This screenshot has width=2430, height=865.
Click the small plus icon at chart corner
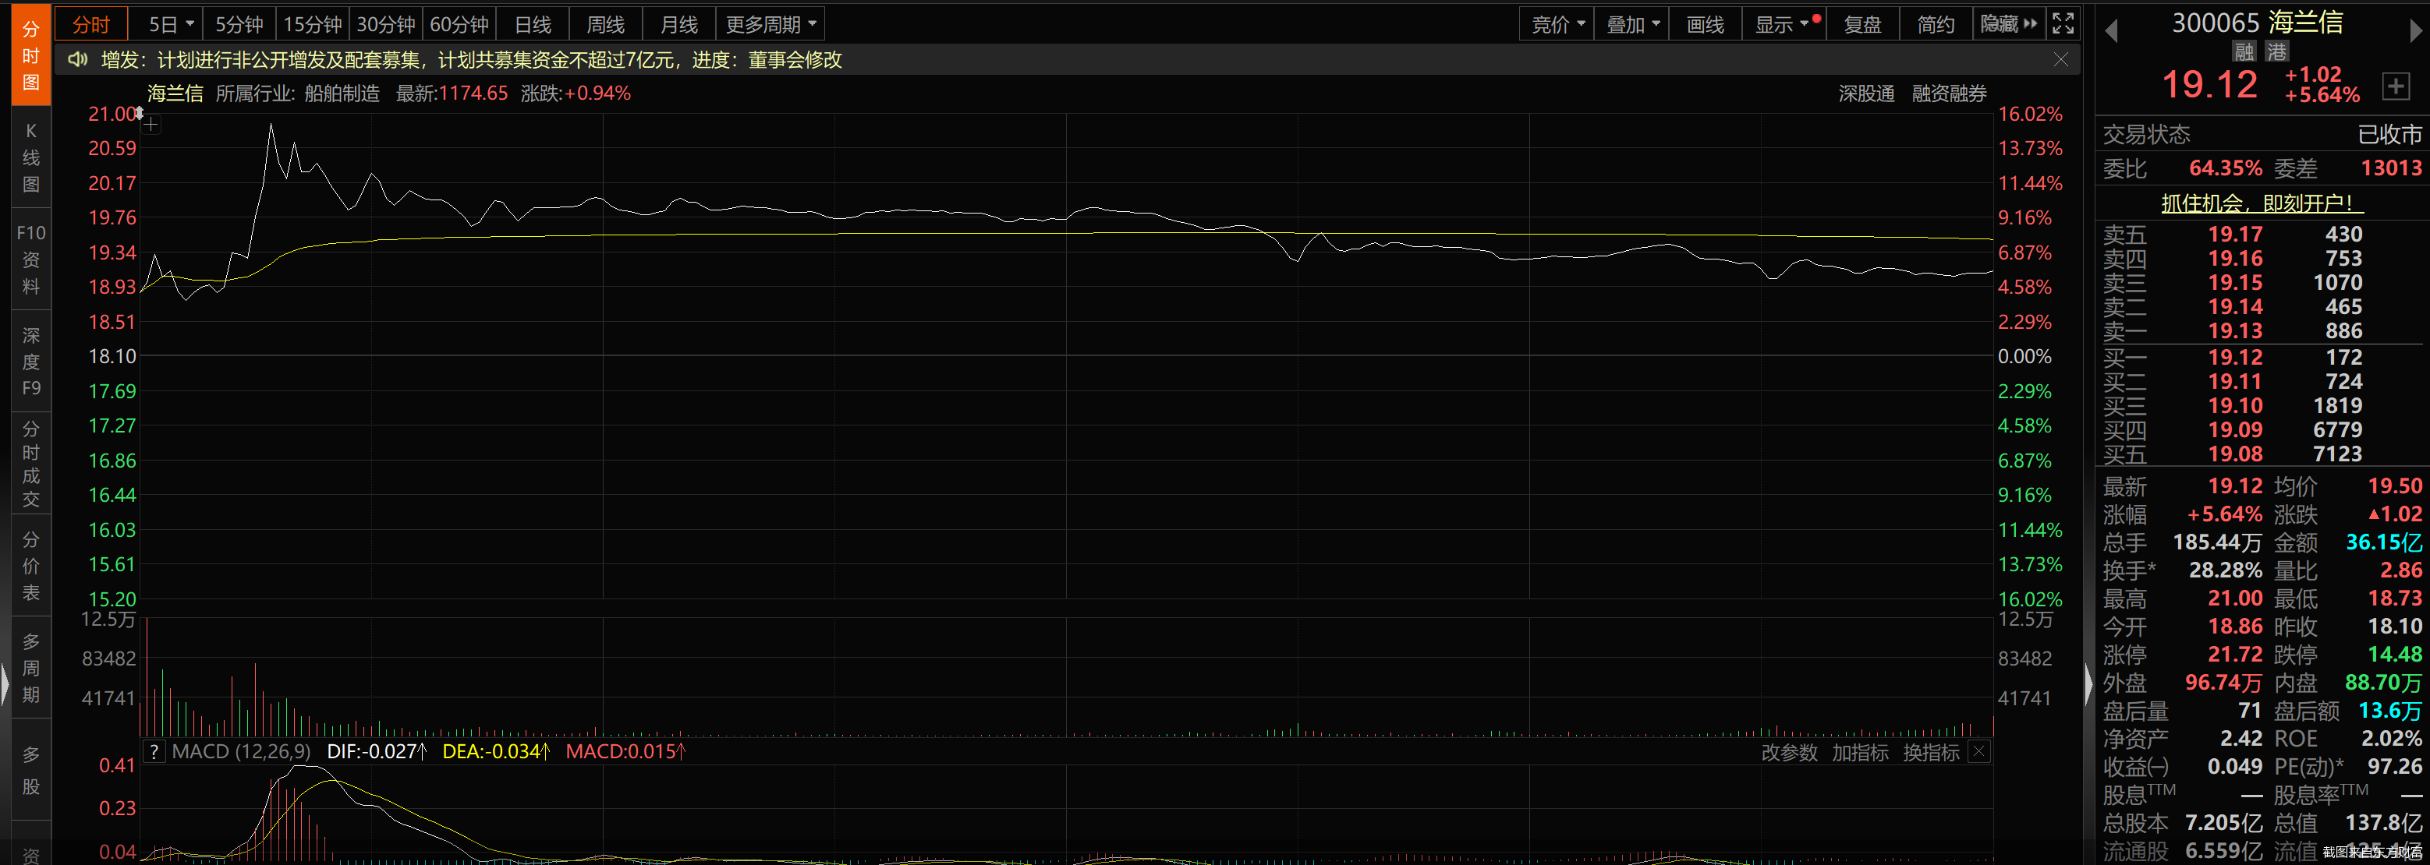pos(151,125)
